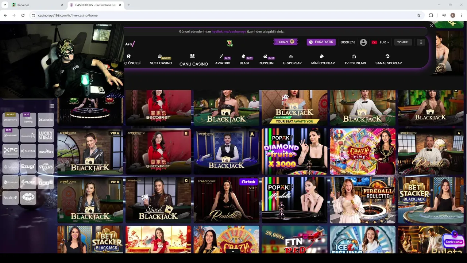This screenshot has width=467, height=263.
Task: Select the PlayAce provider tile
Action: [x=28, y=151]
